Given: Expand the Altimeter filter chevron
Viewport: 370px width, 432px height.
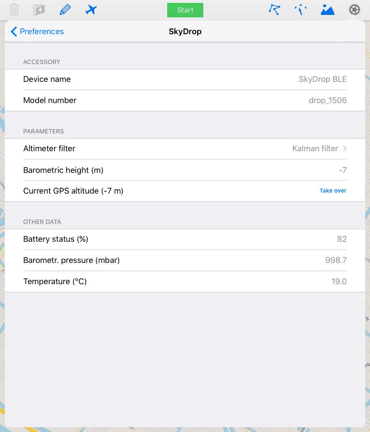Looking at the screenshot, I should coord(344,148).
